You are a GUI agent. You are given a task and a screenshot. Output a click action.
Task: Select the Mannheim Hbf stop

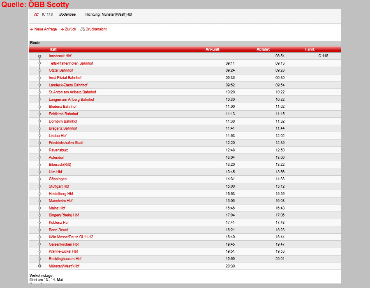coord(61,201)
